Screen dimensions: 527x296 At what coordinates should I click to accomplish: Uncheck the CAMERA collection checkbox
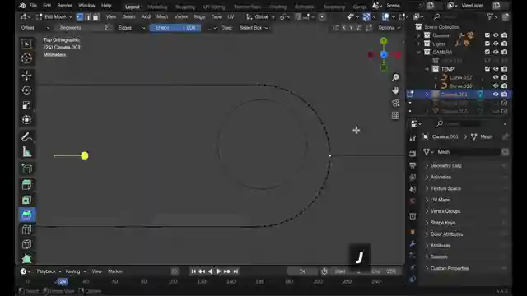tap(487, 52)
